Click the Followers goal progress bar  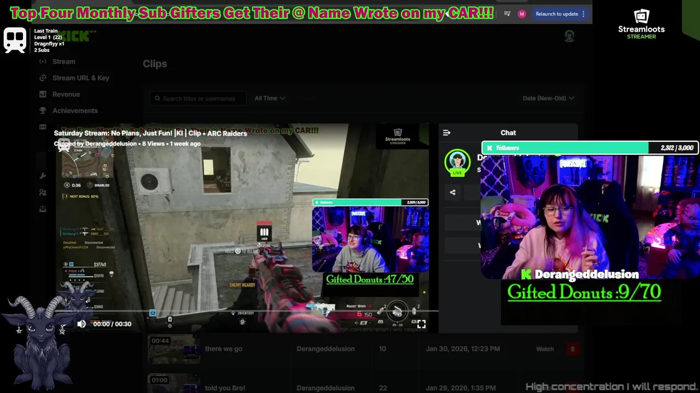click(590, 148)
